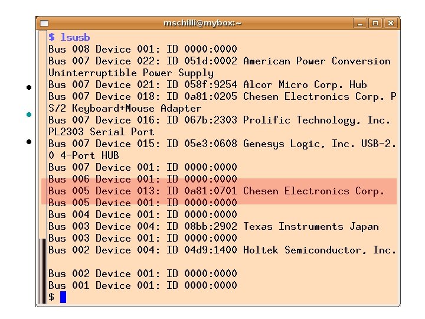Close the mschilli@mybox terminal window
Screen dimensions: 425x319
[391, 23]
